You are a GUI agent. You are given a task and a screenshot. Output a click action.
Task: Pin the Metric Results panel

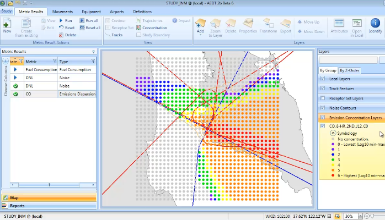pos(93,51)
